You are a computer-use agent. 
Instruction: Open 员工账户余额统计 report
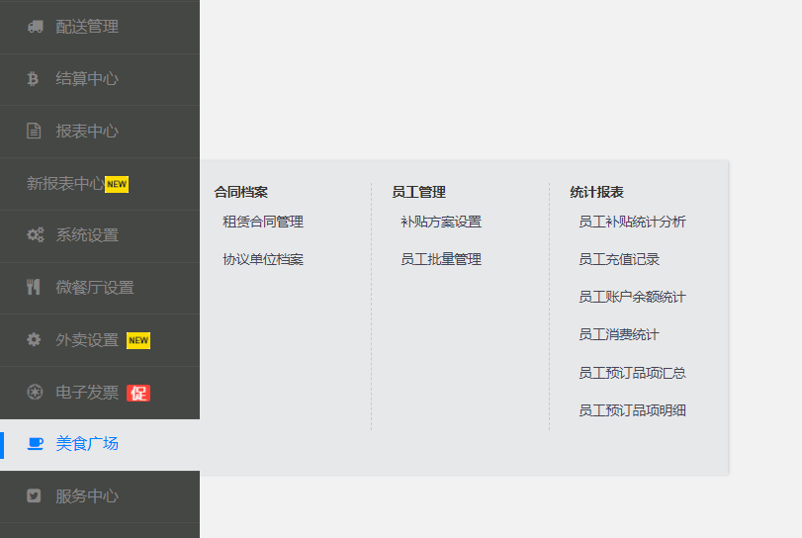632,297
